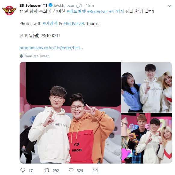Viewport: 175px width, 175px height.
Task: Open the tweet options chevron menu
Action: pos(169,6)
